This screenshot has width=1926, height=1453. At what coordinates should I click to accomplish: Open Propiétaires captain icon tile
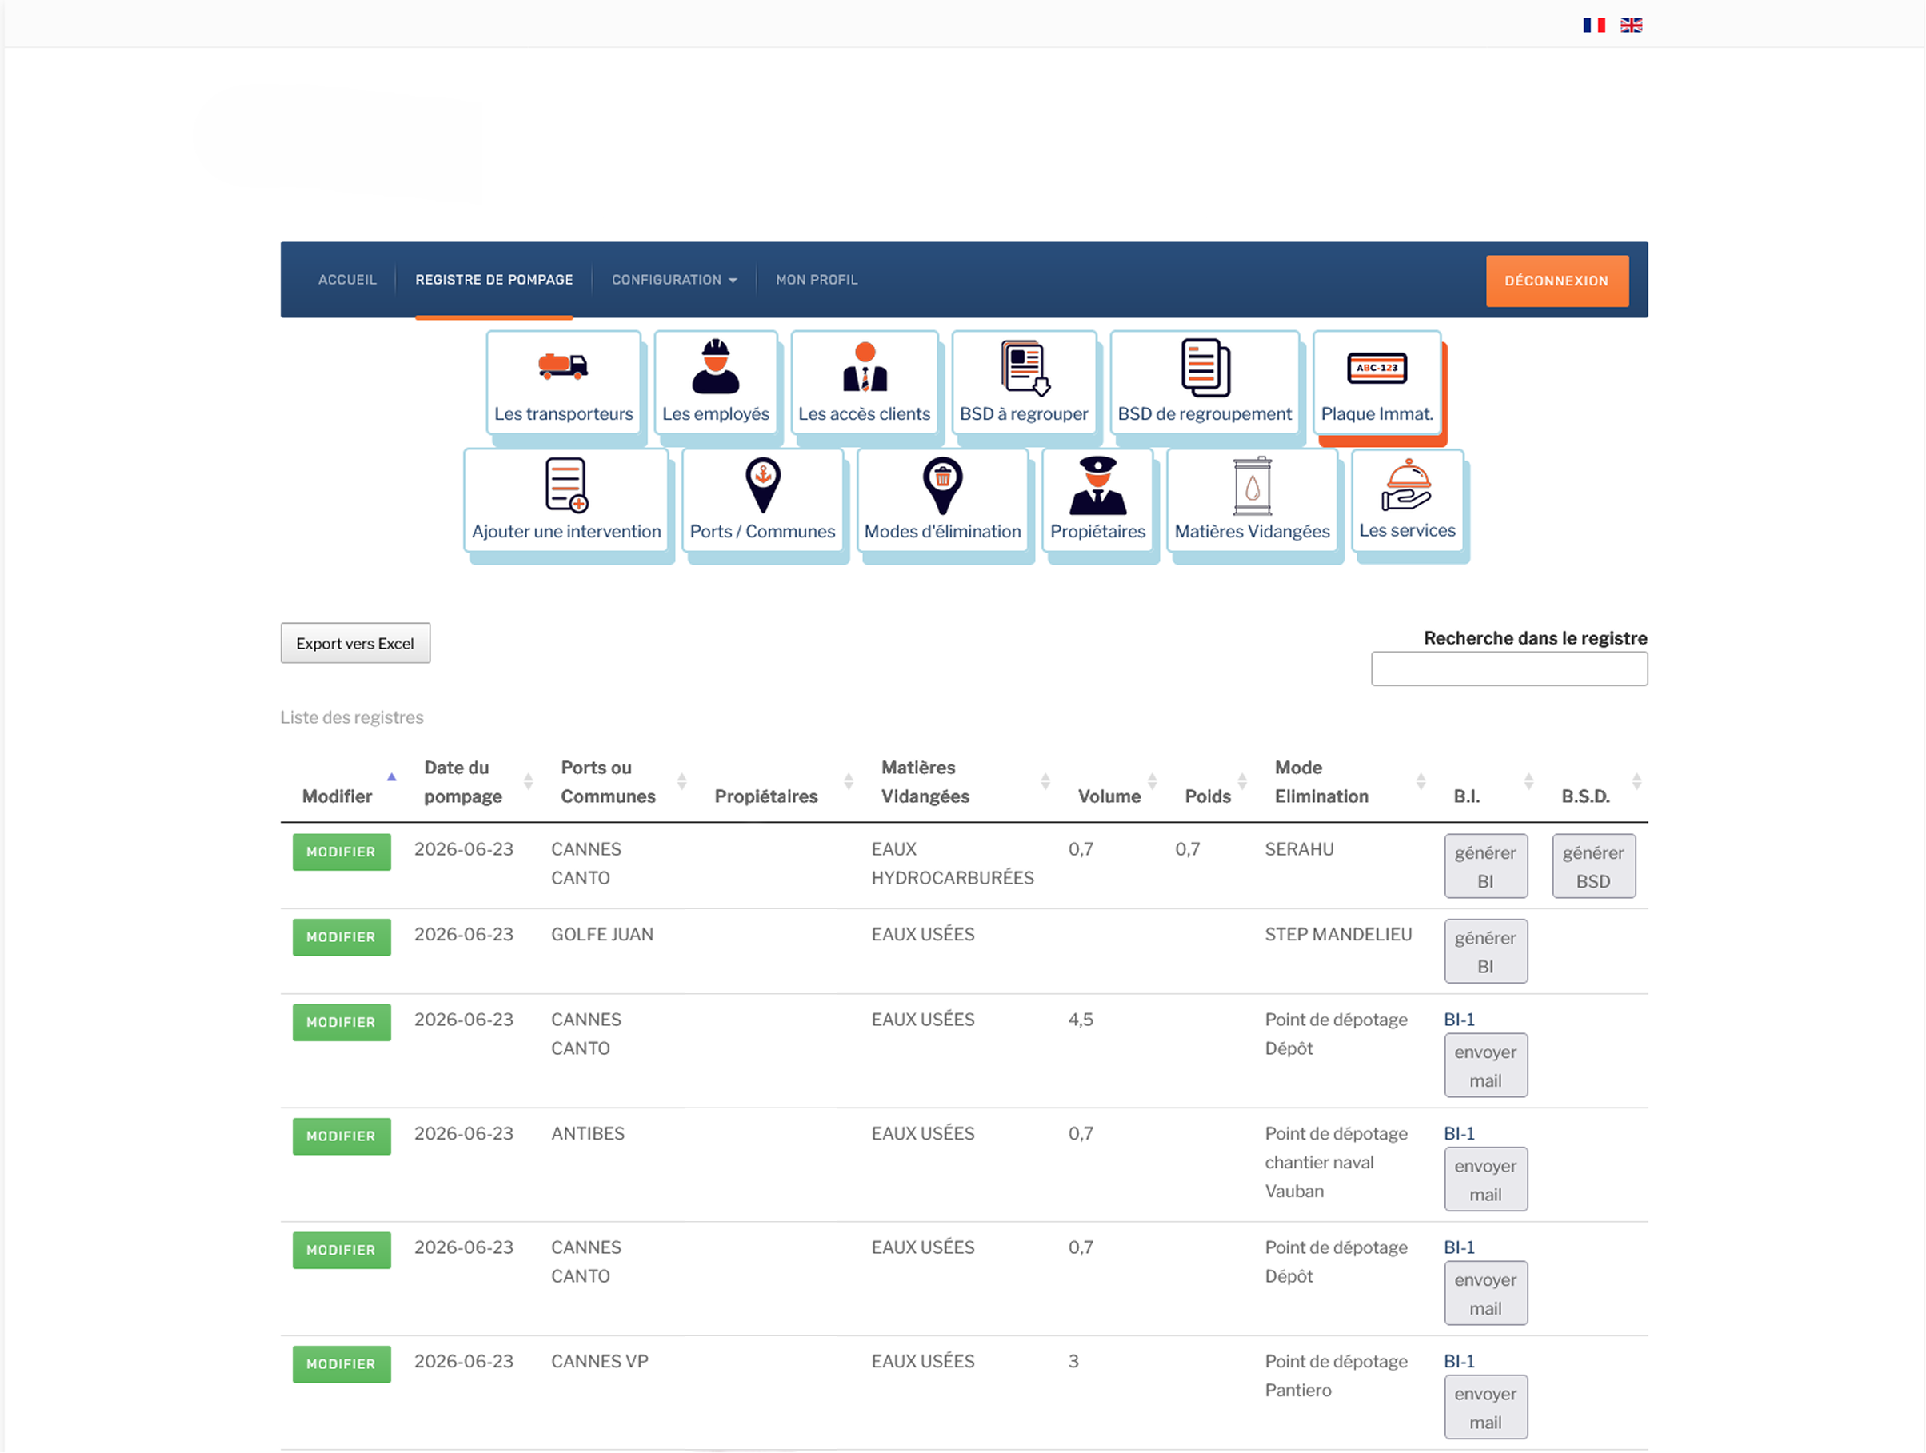click(1097, 500)
